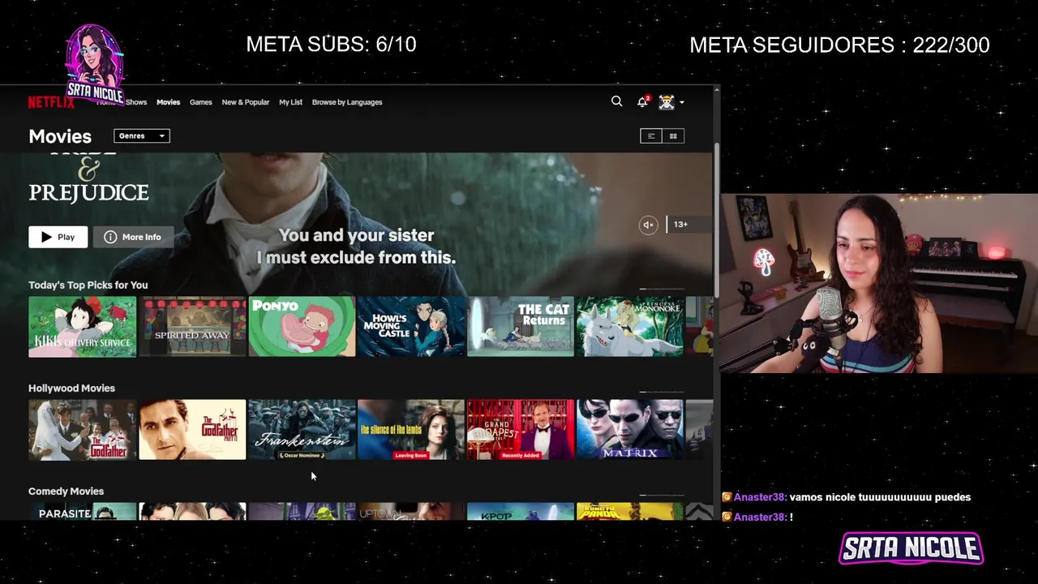Open notifications bell icon
1038x584 pixels.
642,101
